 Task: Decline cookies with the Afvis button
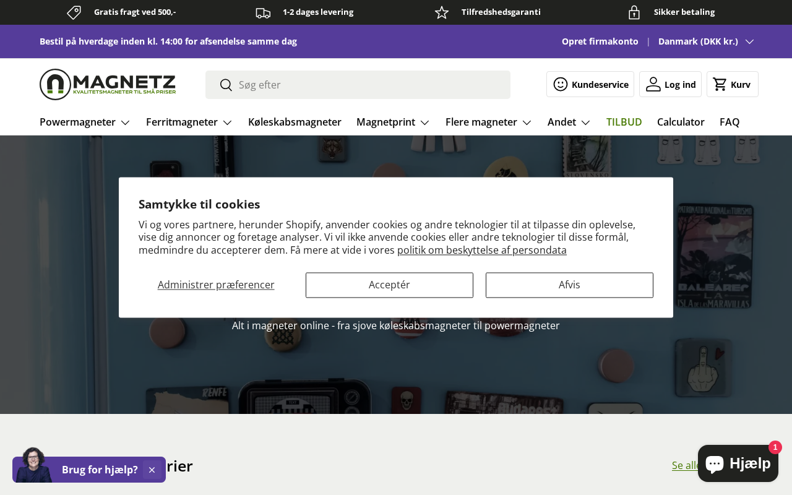pos(569,285)
